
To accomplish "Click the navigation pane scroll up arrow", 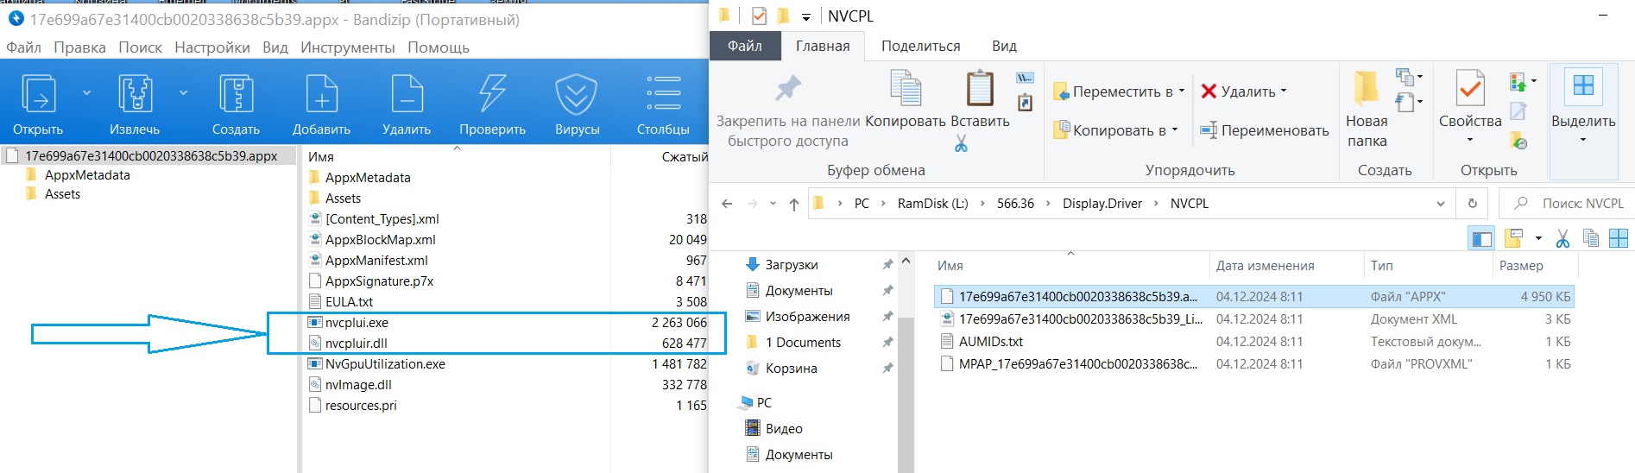I will click(906, 261).
